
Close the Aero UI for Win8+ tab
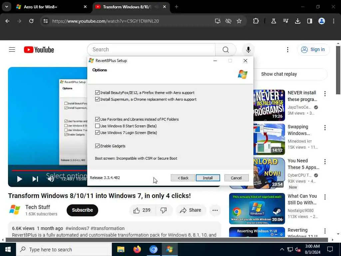click(x=85, y=7)
